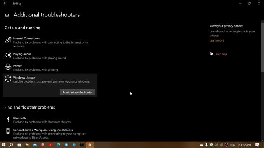Open taskbar Search magnifier
The width and height of the screenshot is (264, 148).
point(11,145)
